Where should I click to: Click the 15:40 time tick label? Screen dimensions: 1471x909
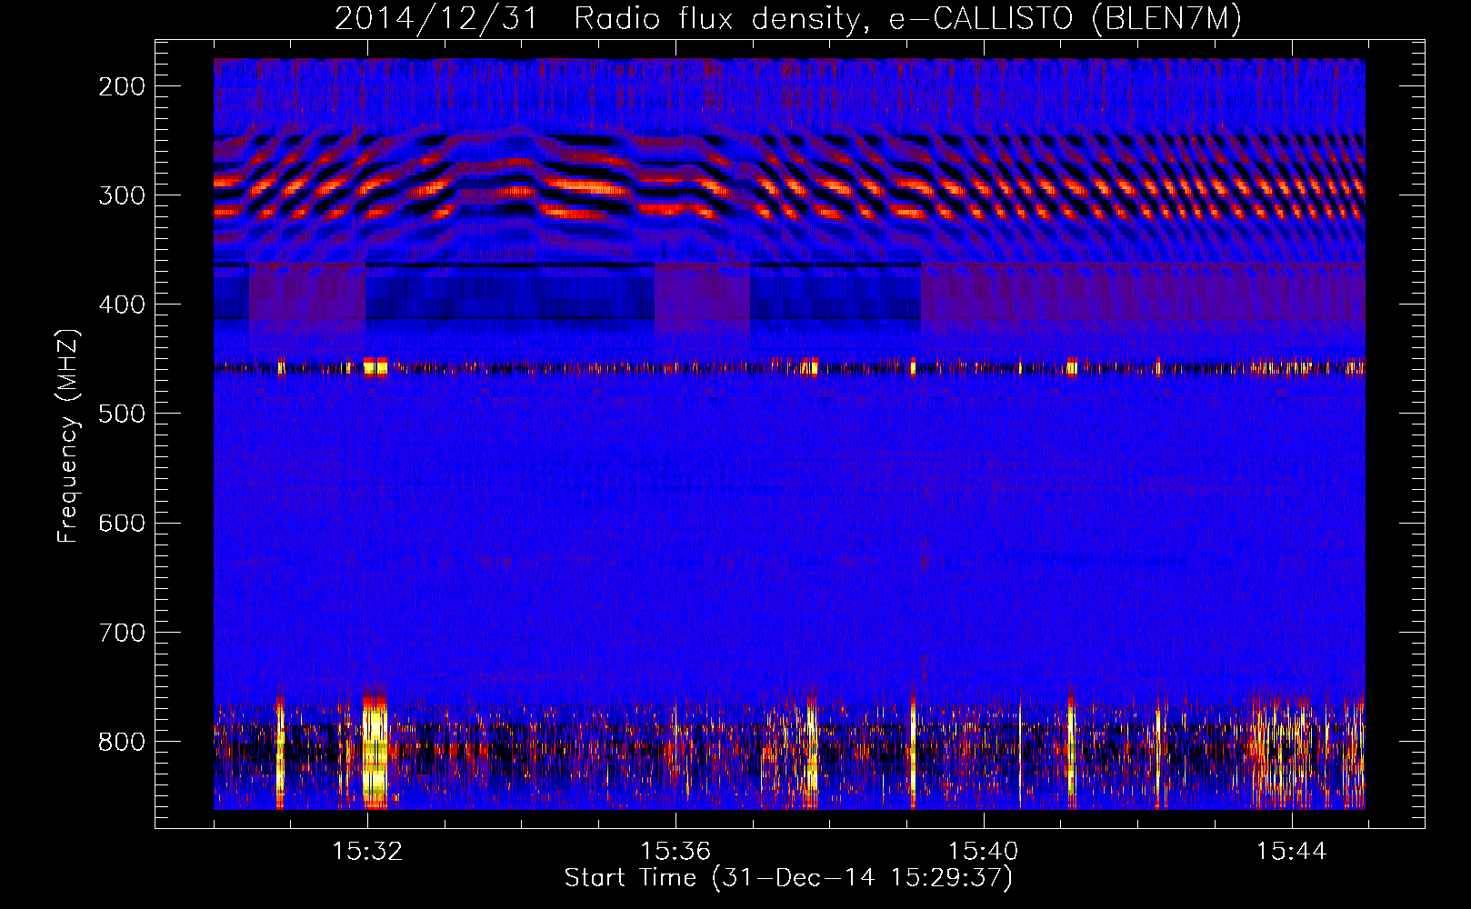pos(984,852)
